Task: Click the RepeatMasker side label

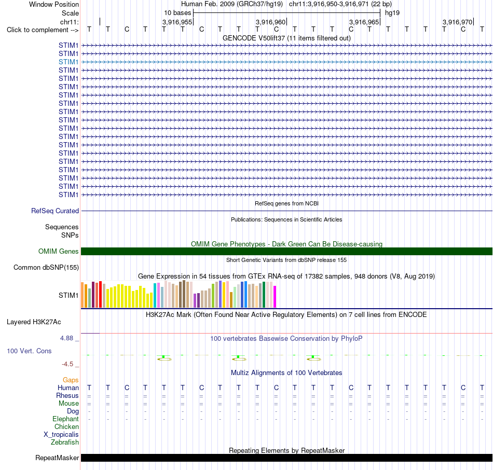Action: (57, 458)
